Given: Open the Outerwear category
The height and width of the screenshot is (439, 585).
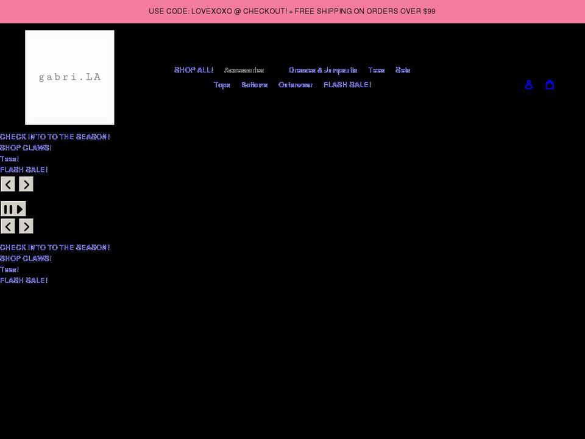Looking at the screenshot, I should (x=296, y=85).
